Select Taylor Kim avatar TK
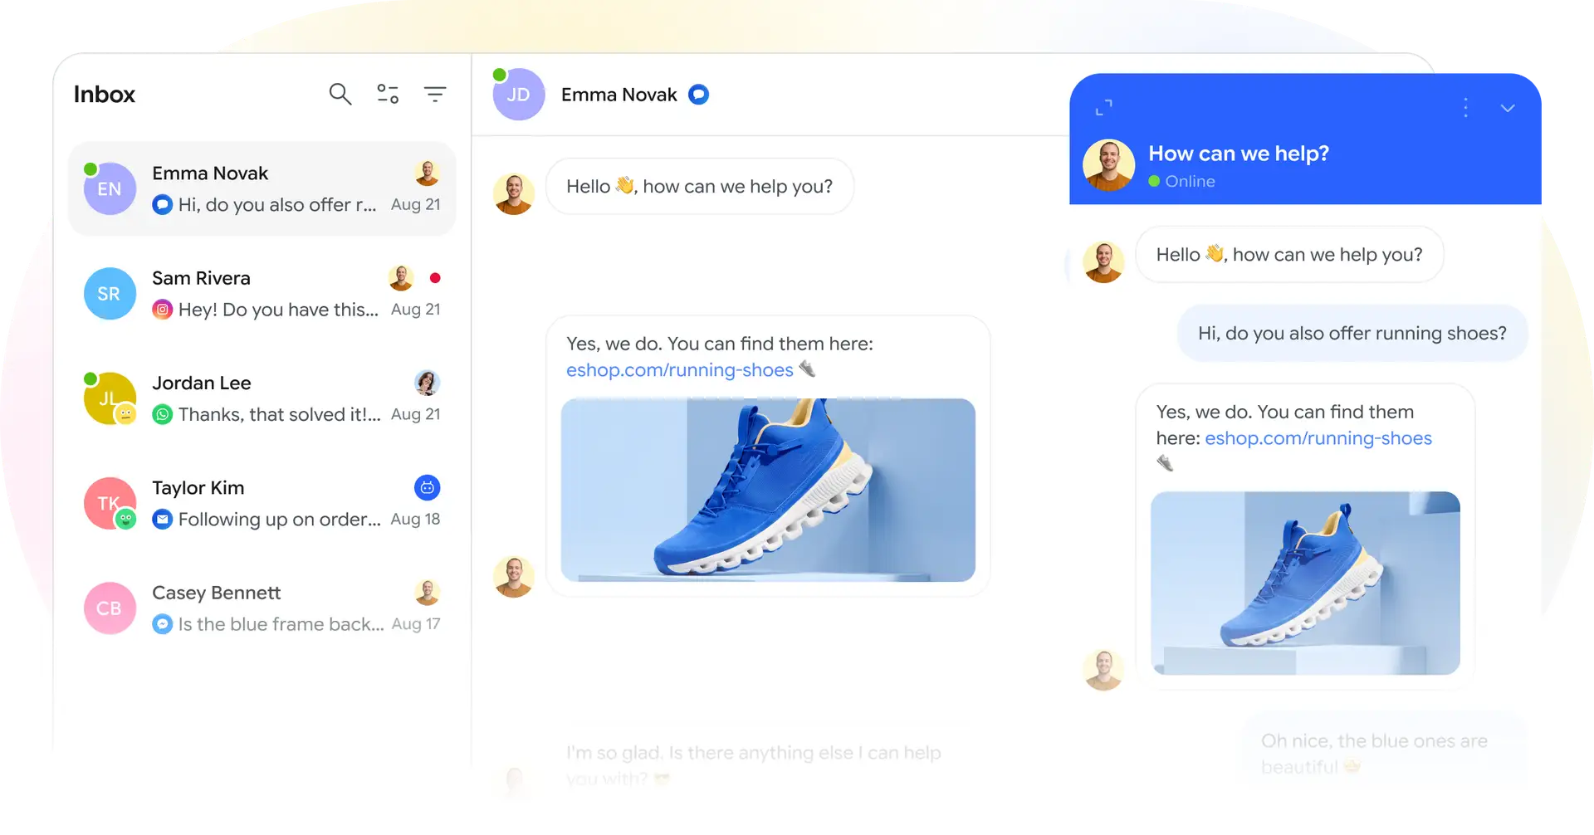The width and height of the screenshot is (1594, 835). click(x=110, y=503)
